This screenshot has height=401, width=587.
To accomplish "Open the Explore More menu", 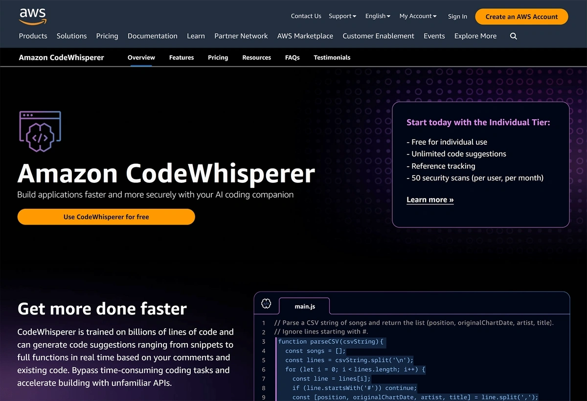I will pos(475,36).
